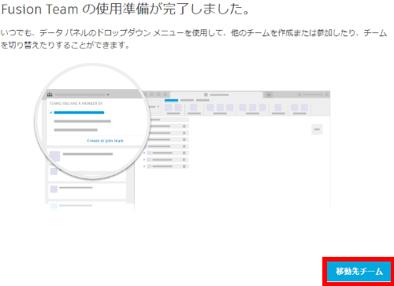Click the shortest gray team entry
Image resolution: width=394 pixels, height=286 pixels.
click(x=76, y=130)
